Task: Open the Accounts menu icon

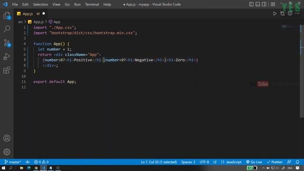Action: click(x=7, y=138)
